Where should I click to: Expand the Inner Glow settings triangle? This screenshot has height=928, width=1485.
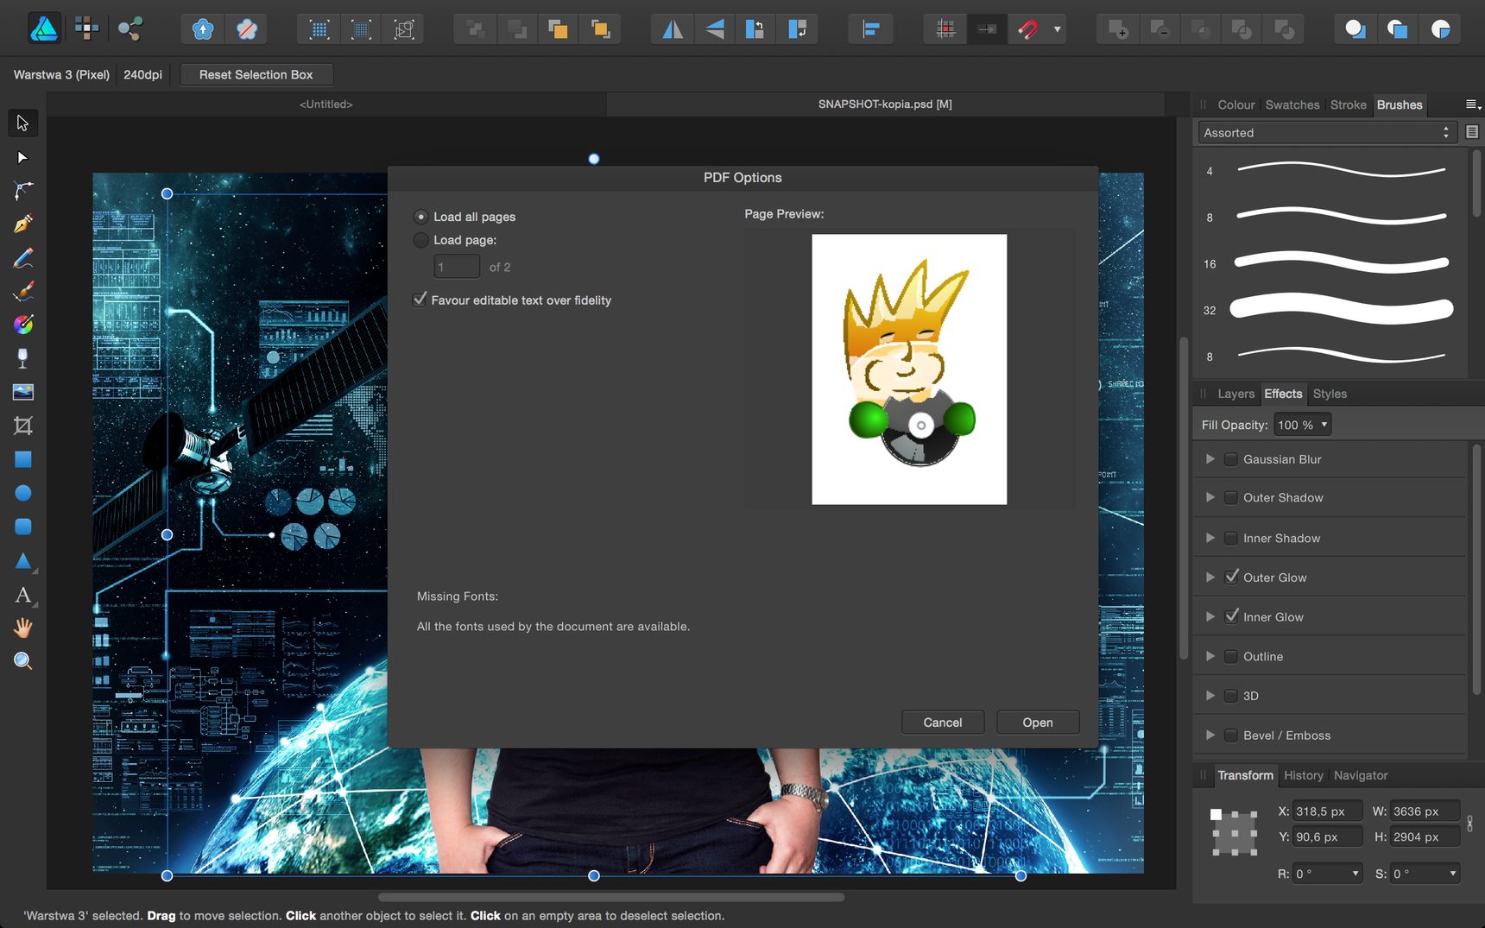[x=1210, y=616]
